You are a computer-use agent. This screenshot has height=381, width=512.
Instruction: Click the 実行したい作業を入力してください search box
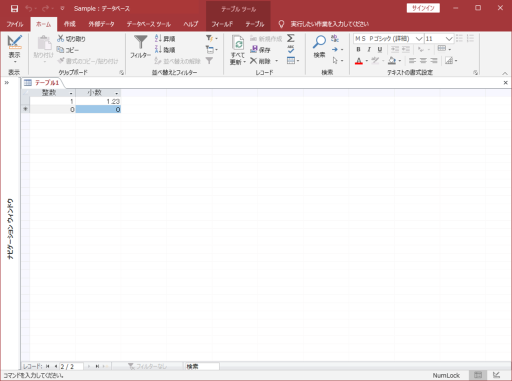click(329, 24)
